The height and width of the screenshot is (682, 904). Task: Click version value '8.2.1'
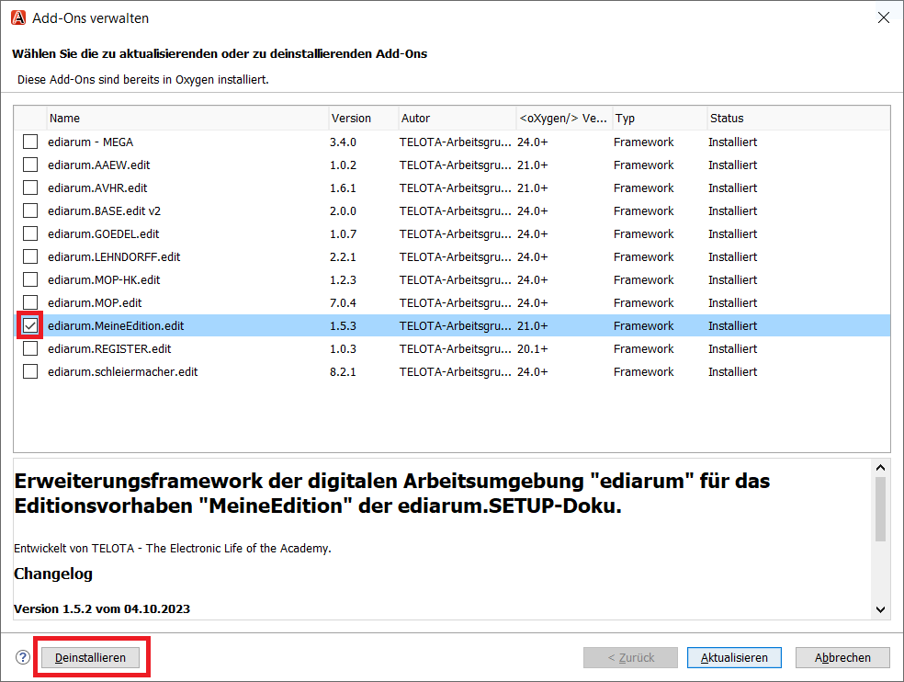tap(343, 371)
